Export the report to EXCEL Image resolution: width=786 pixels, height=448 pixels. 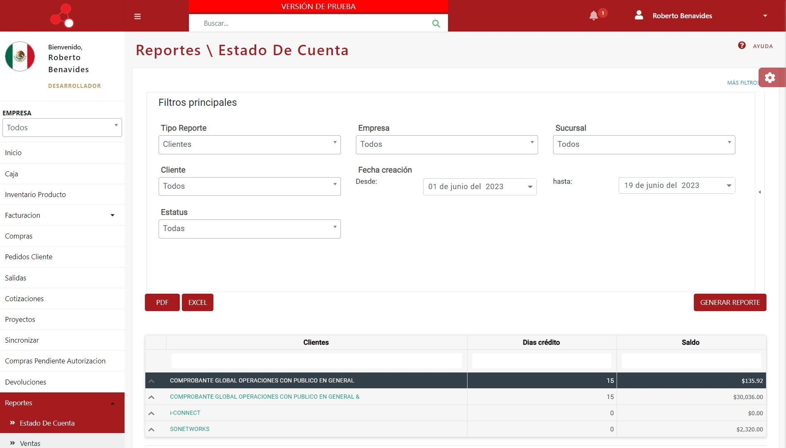pos(198,302)
